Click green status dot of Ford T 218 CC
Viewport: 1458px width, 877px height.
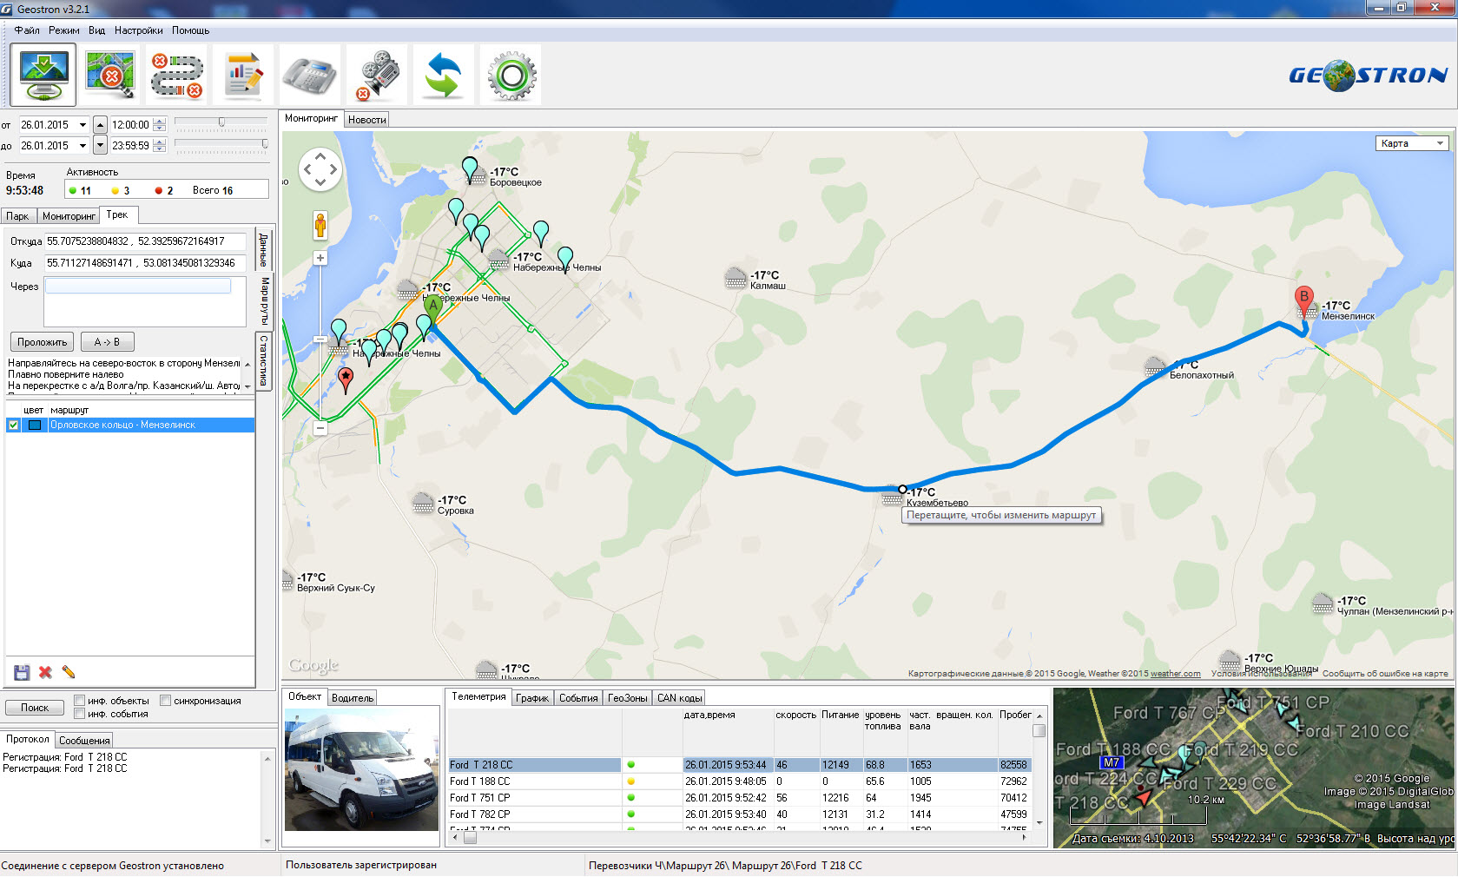point(631,765)
